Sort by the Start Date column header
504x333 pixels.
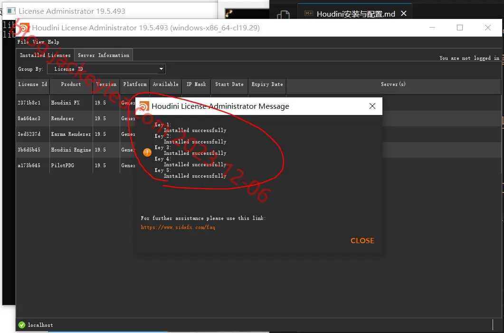pyautogui.click(x=229, y=84)
